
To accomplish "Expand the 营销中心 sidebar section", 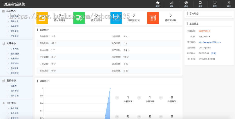I will [x=11, y=81].
